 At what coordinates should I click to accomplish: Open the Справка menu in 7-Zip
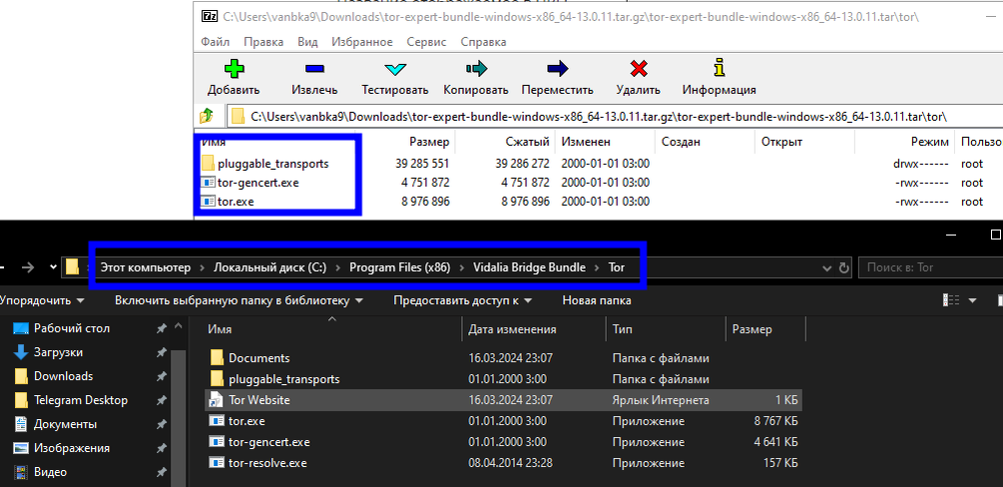tap(484, 42)
